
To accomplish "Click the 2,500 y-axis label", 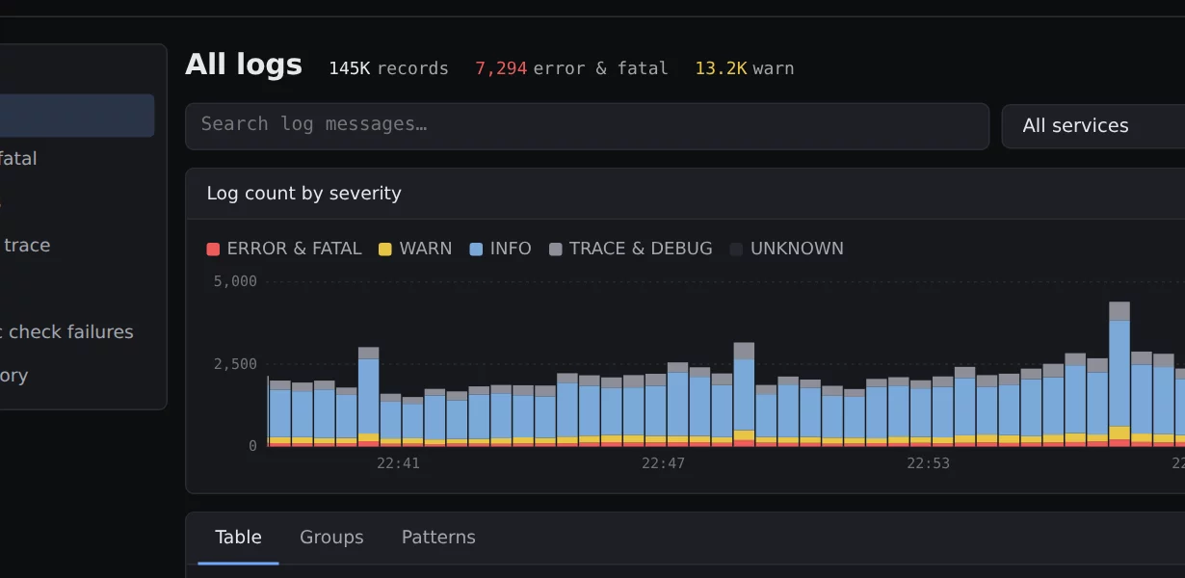I will 235,364.
